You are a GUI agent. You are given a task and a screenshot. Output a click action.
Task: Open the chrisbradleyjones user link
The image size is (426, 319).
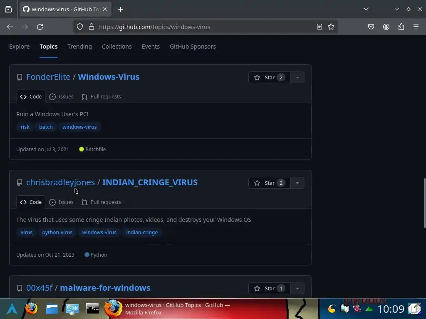tap(61, 182)
